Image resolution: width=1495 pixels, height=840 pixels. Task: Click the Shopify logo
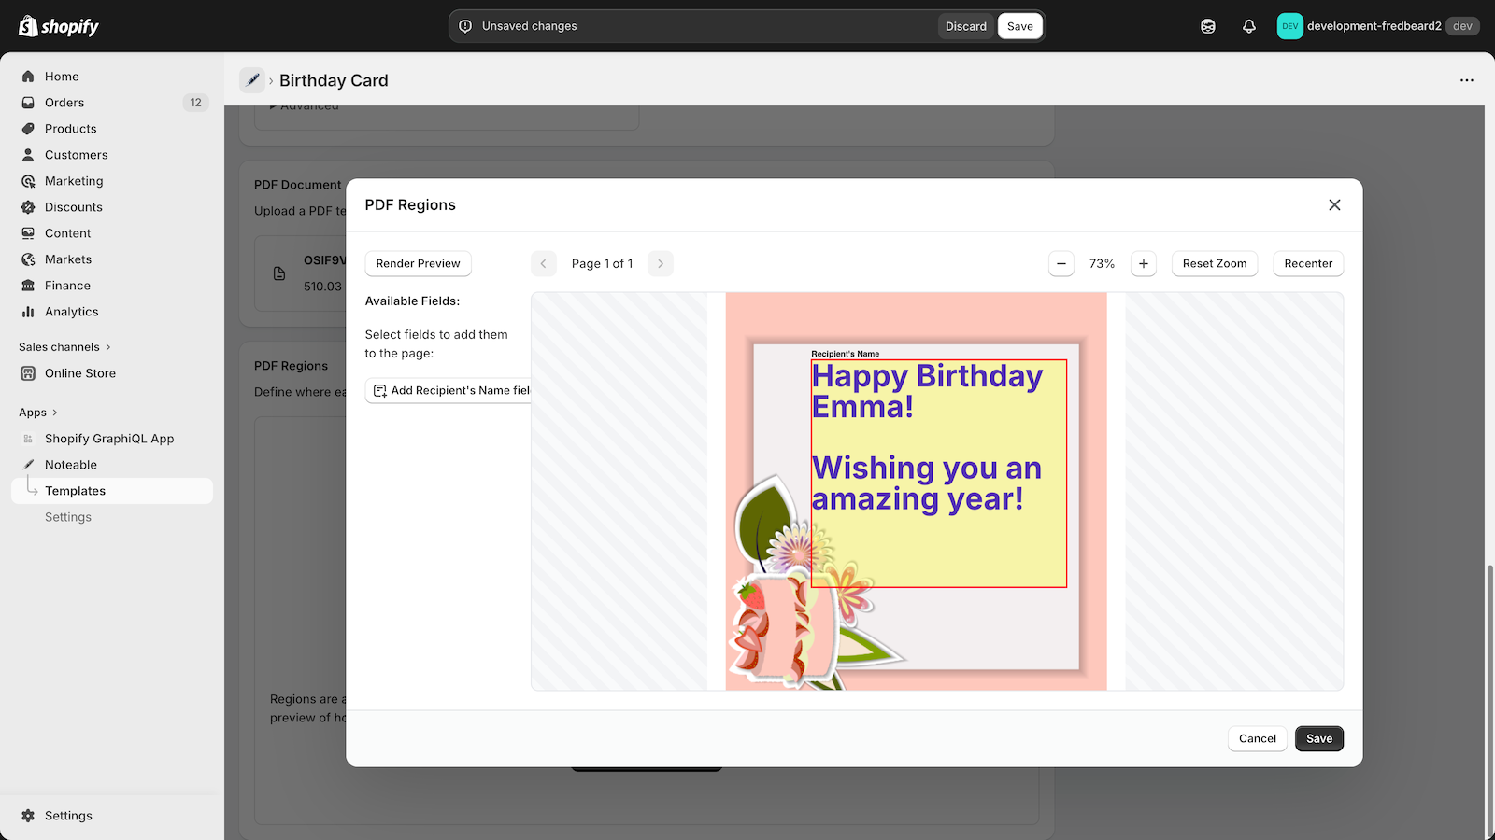(x=58, y=25)
